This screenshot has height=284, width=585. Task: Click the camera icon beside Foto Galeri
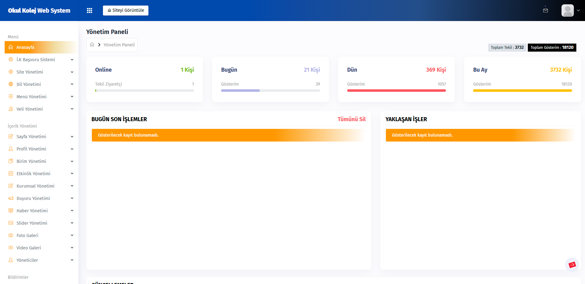coord(11,235)
